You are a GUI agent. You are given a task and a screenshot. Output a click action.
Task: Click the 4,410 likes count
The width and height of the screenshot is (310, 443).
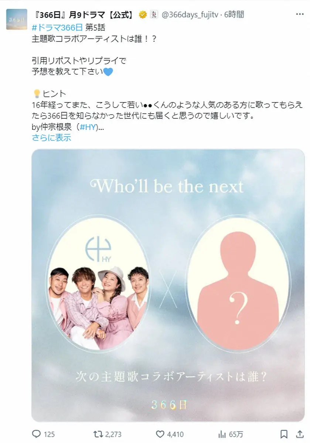(175, 435)
